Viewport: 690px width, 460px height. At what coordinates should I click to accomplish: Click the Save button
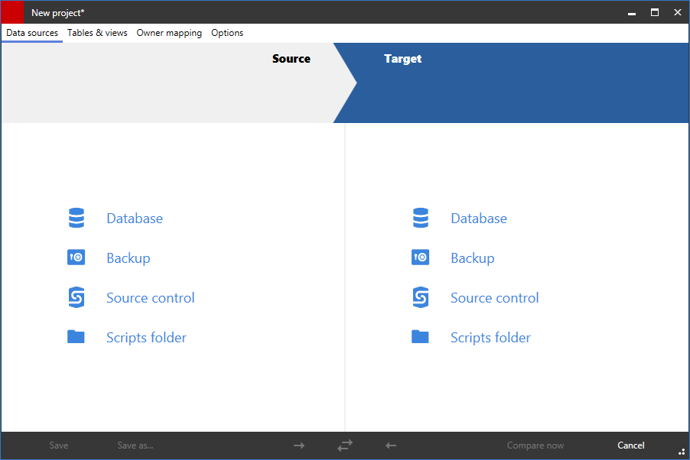click(59, 445)
